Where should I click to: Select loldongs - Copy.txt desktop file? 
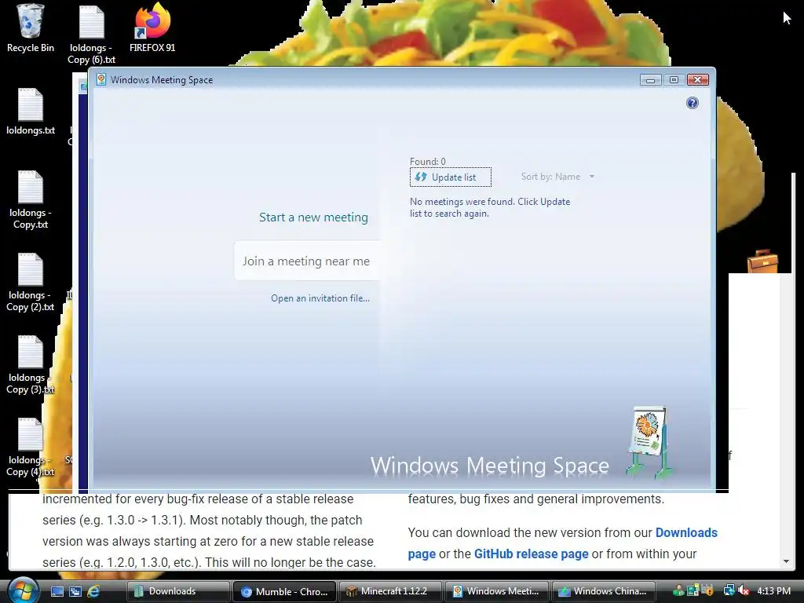pos(31,200)
